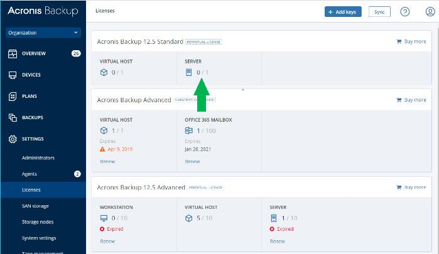
Task: Click the Perpetual License tag on 12.5 Standard
Action: [203, 42]
